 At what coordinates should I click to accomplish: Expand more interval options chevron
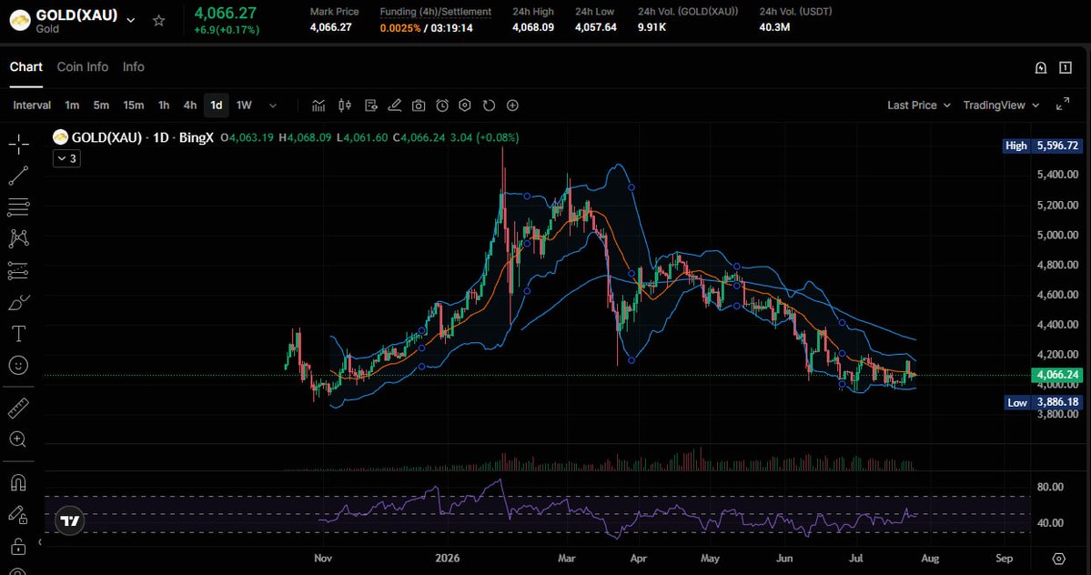point(273,105)
